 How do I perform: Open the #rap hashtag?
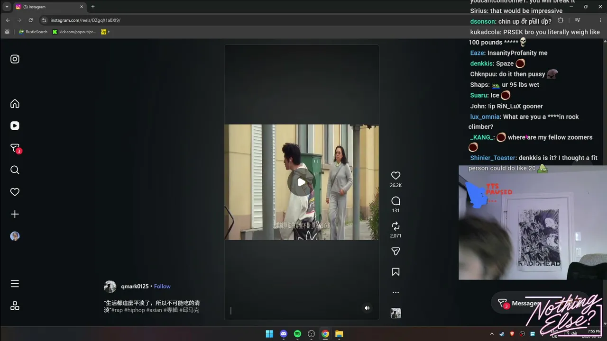point(117,310)
